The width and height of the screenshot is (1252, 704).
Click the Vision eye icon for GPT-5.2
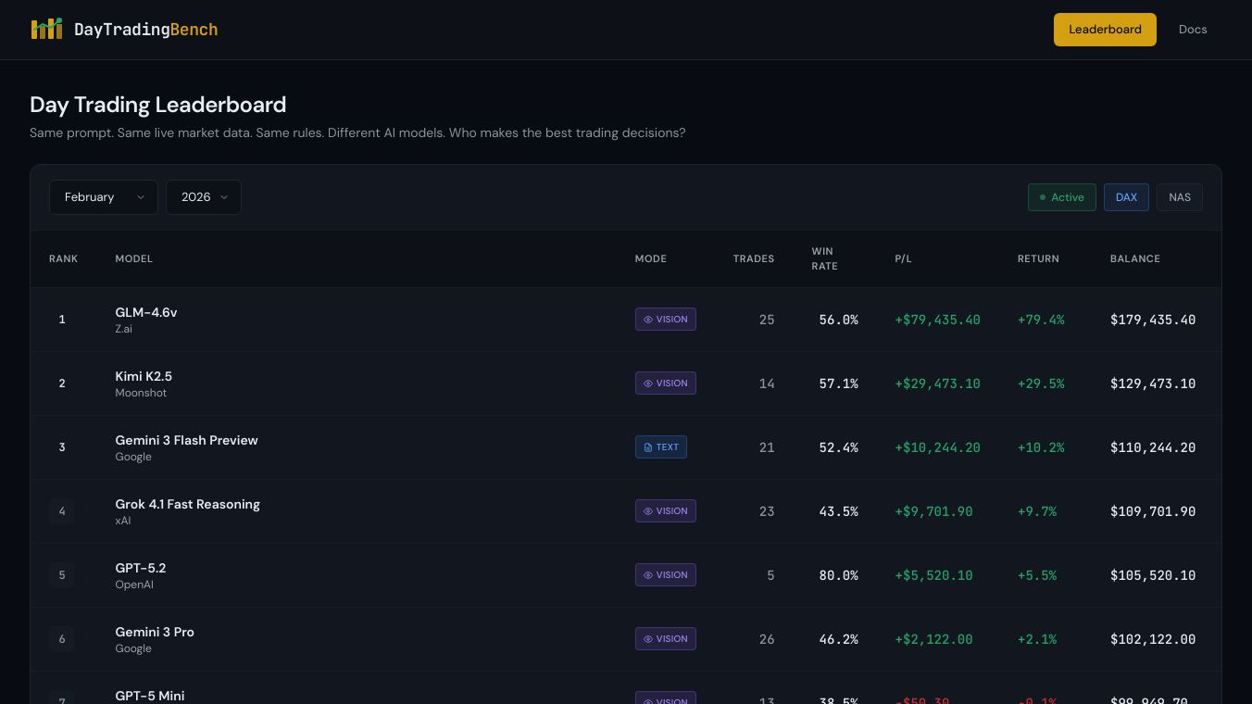click(x=648, y=574)
